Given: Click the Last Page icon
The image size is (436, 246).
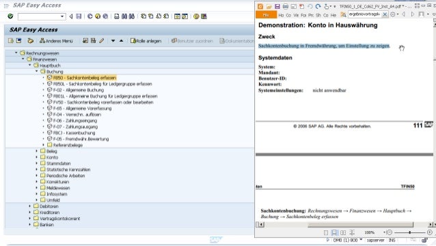Looking at the screenshot, I should [166, 16].
